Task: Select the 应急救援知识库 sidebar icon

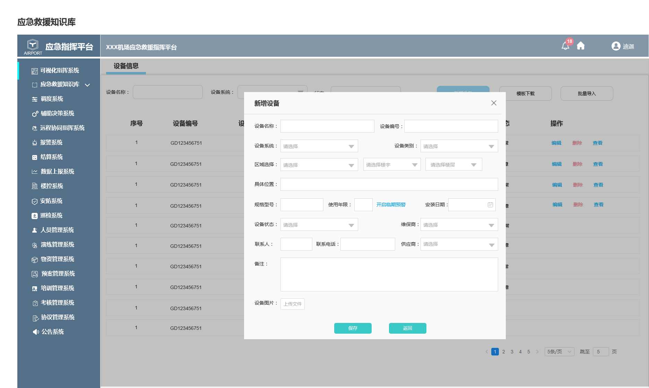Action: 35,85
